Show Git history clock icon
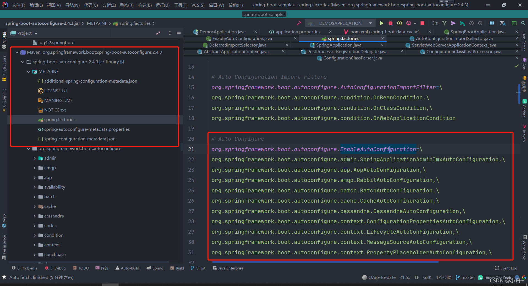The width and height of the screenshot is (528, 286). 471,23
